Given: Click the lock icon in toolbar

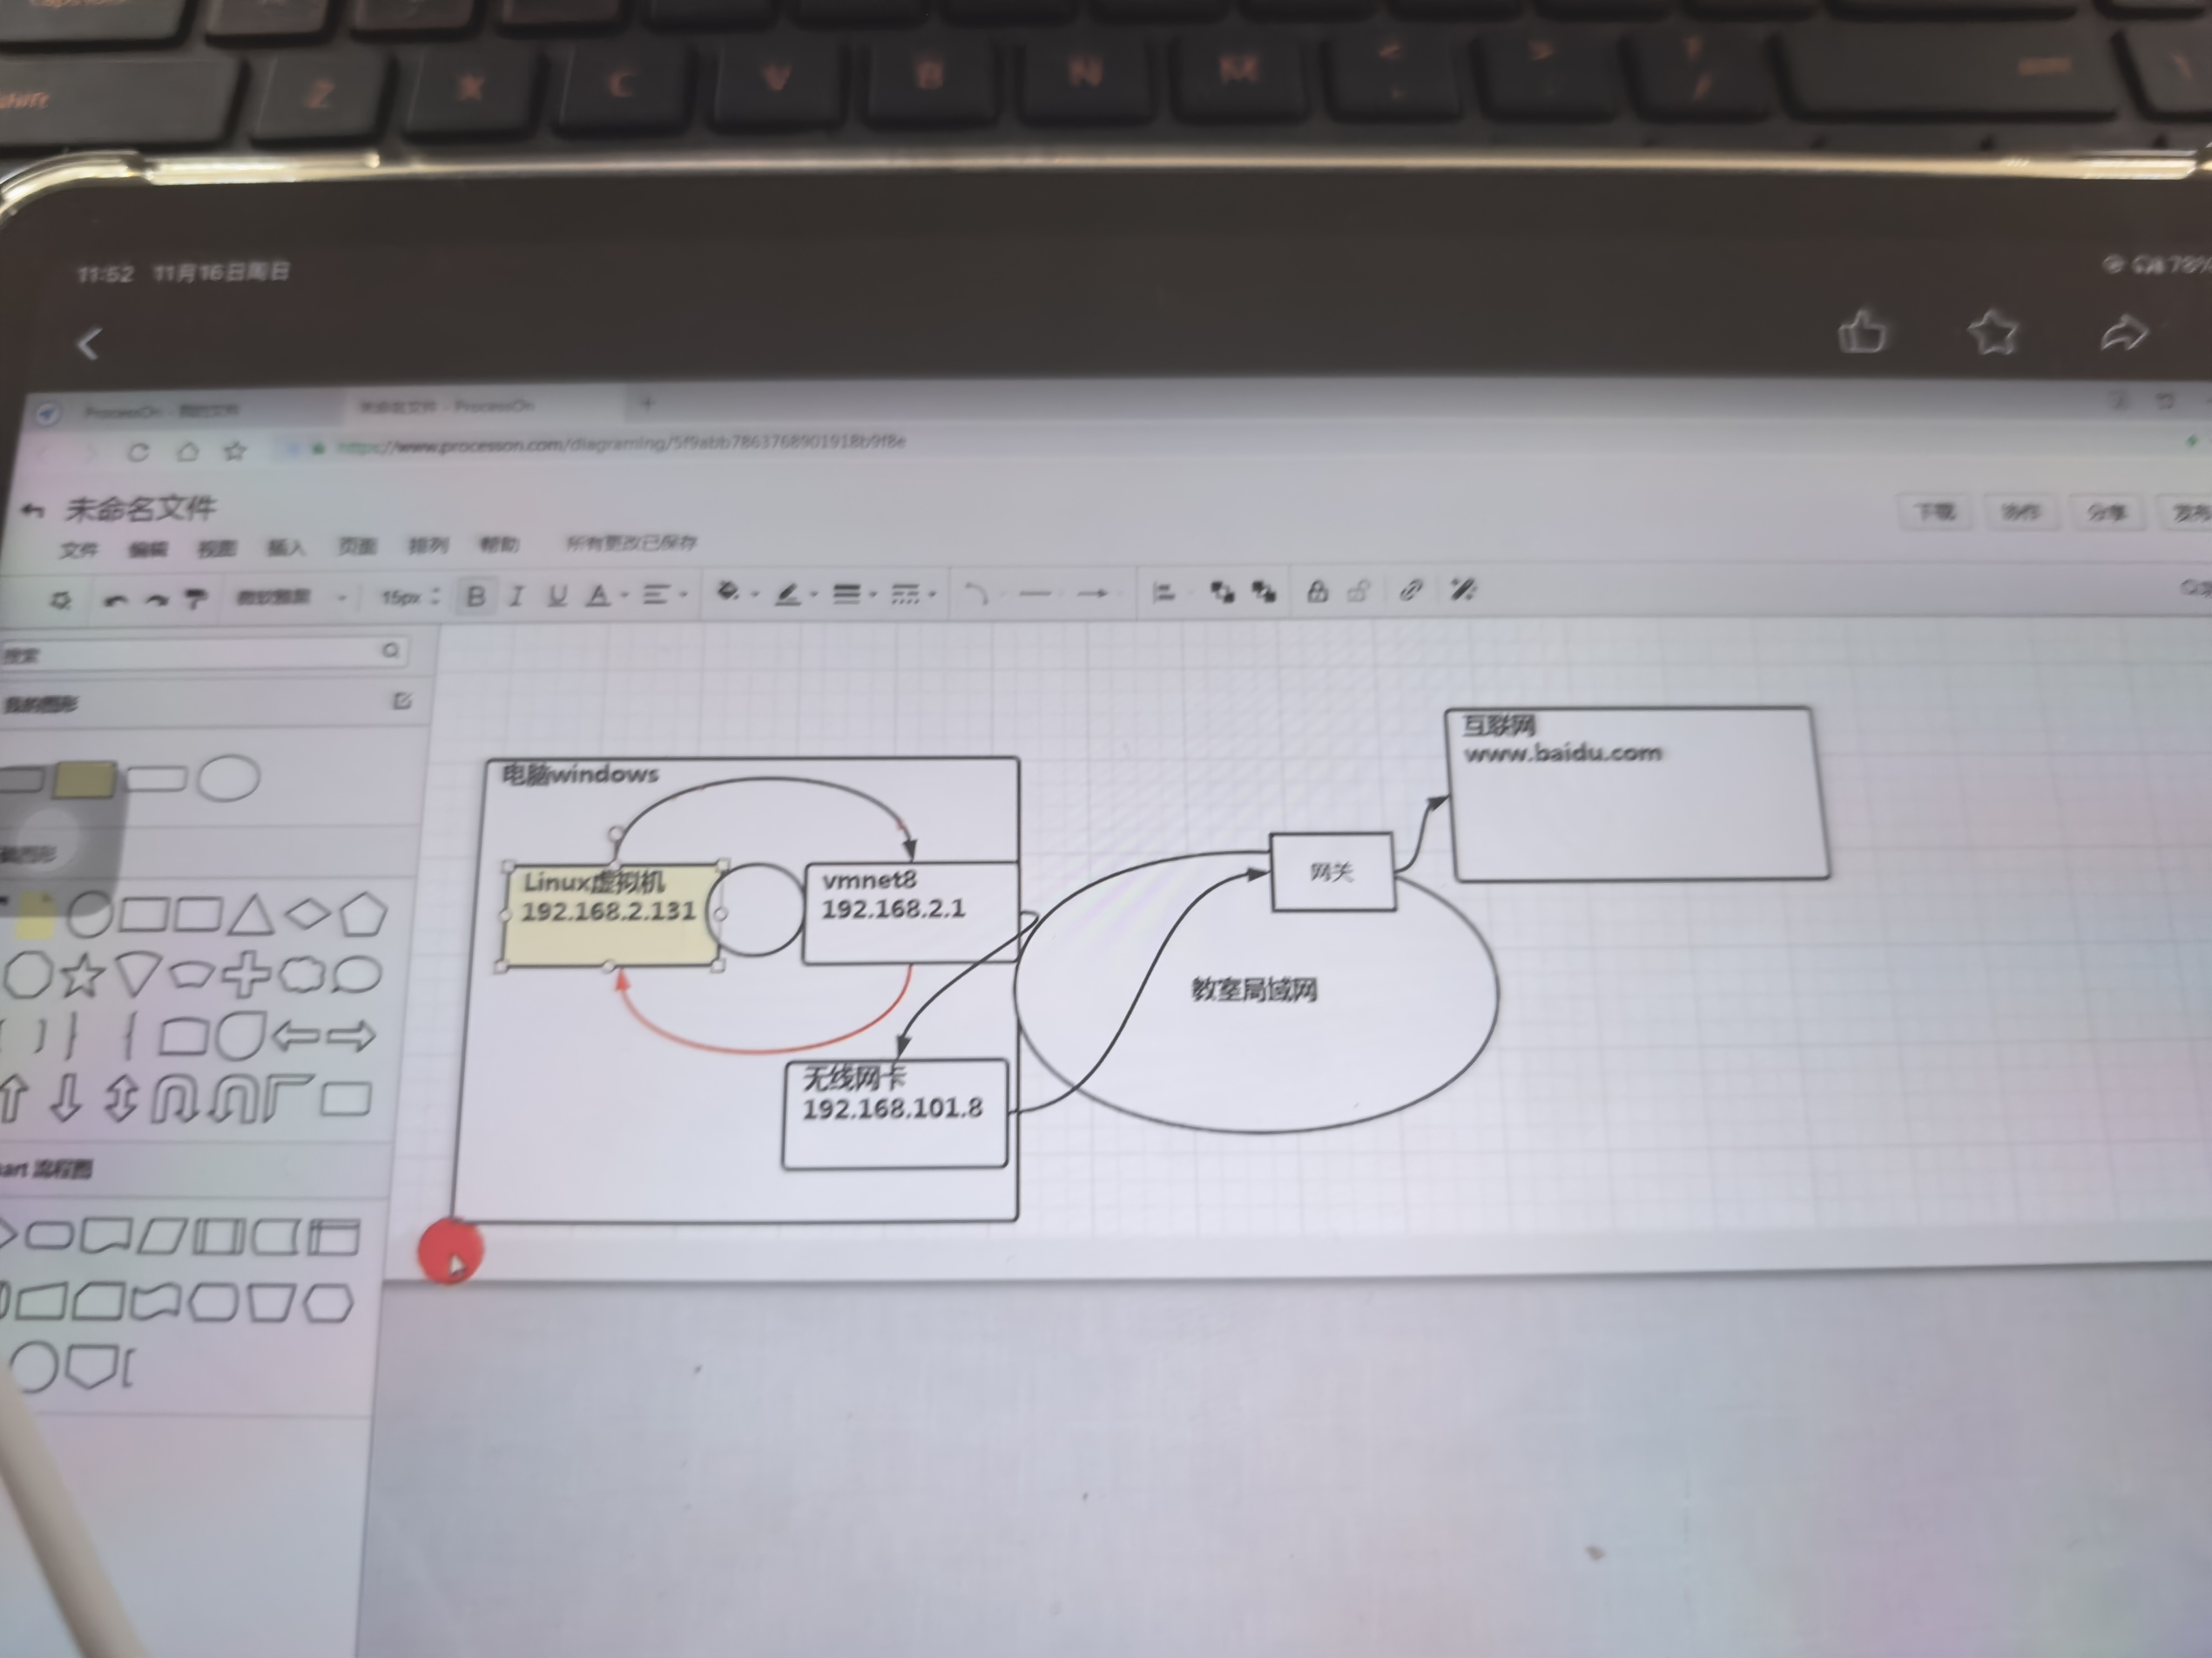Looking at the screenshot, I should click(x=1317, y=592).
